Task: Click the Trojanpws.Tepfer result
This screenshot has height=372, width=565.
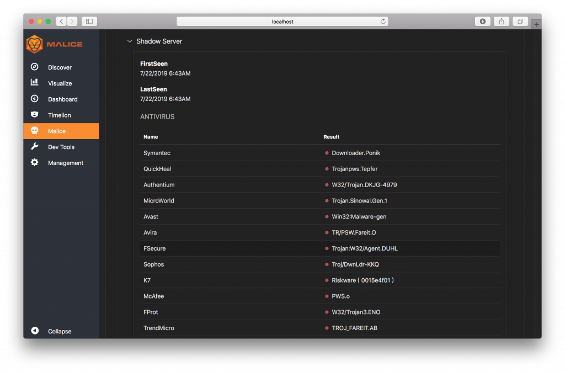Action: click(x=355, y=169)
